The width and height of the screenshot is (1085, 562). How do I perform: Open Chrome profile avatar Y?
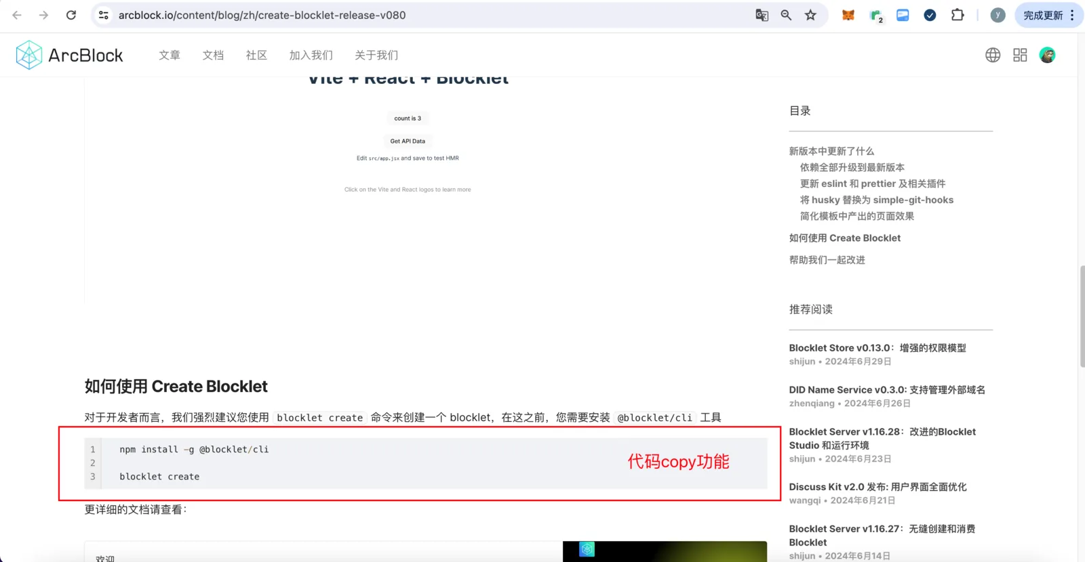998,15
